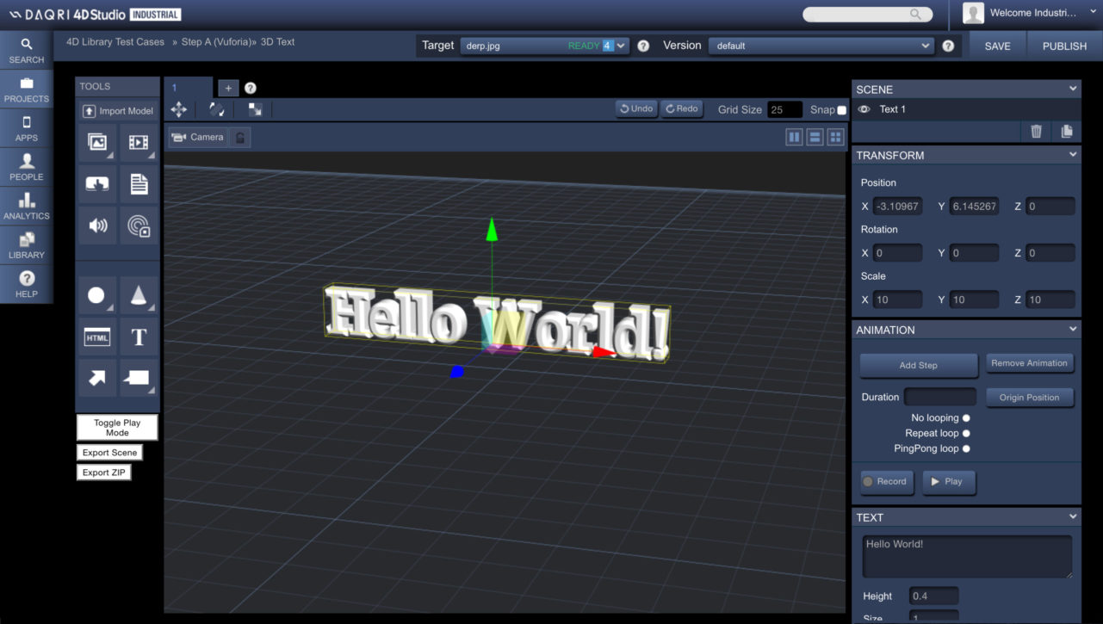1103x624 pixels.
Task: Select Repeat loop radio option
Action: (966, 433)
